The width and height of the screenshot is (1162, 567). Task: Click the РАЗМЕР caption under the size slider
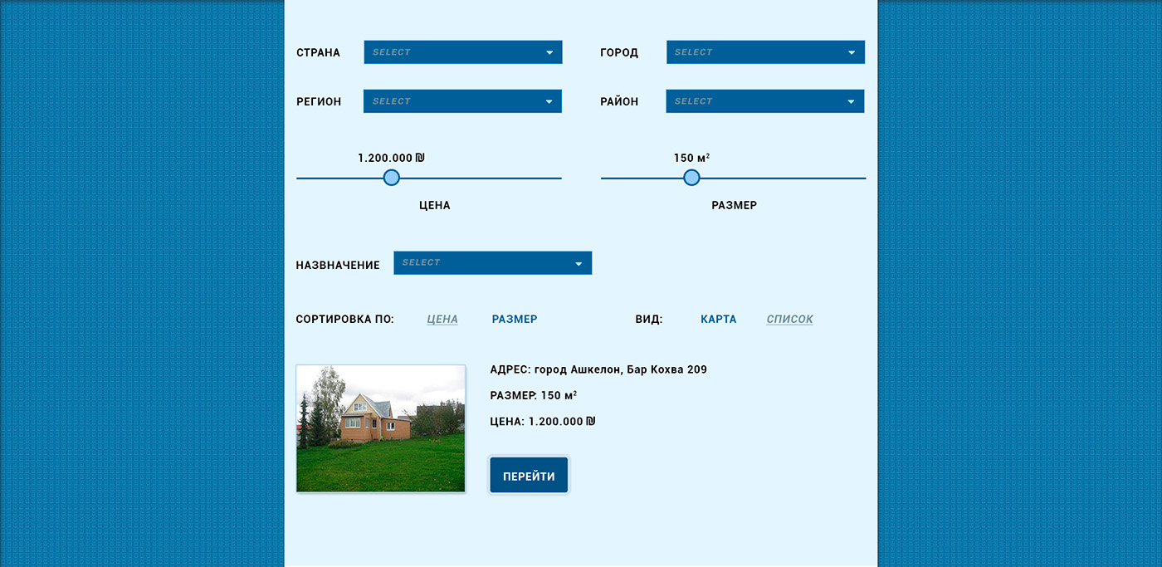point(735,206)
